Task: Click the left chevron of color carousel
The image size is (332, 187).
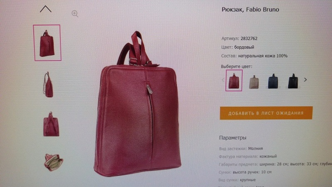Action: point(223,80)
